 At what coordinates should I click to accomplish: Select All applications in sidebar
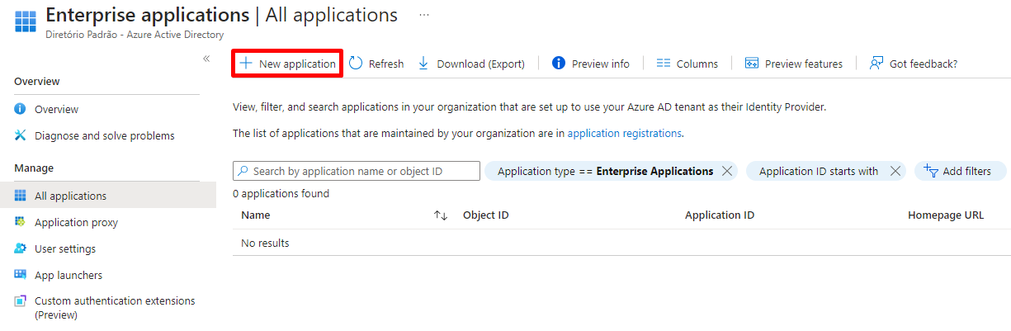click(x=70, y=196)
